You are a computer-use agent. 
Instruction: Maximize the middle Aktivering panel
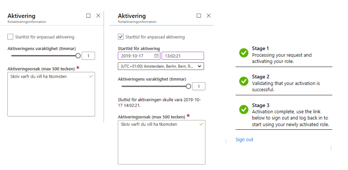coord(199,16)
